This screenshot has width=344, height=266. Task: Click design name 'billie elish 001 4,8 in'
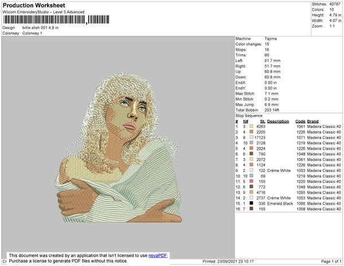click(x=40, y=28)
